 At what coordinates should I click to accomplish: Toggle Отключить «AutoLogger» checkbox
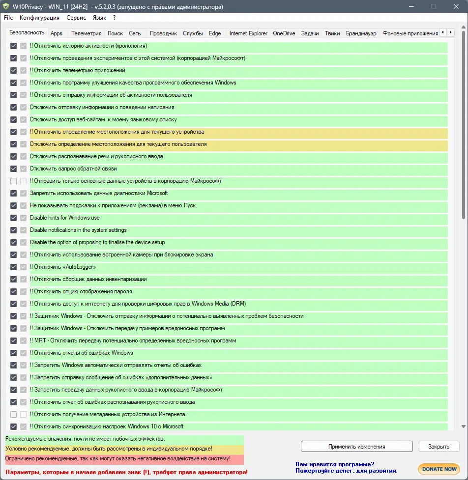click(13, 267)
